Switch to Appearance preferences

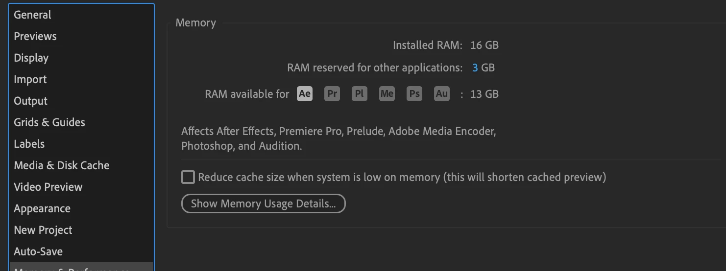coord(42,208)
